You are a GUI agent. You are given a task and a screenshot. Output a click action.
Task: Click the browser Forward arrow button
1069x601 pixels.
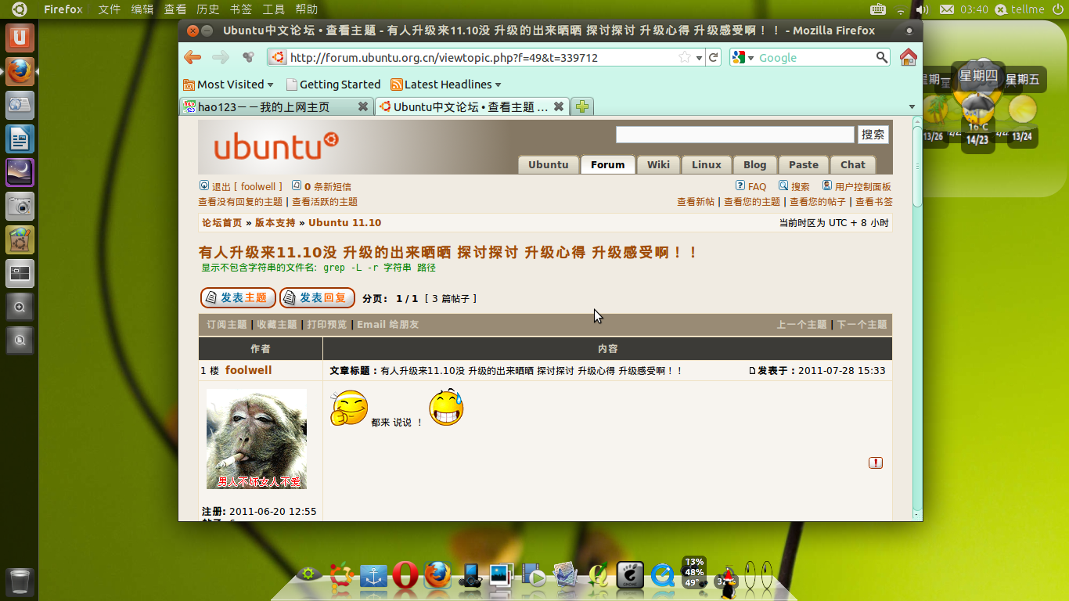click(x=221, y=57)
